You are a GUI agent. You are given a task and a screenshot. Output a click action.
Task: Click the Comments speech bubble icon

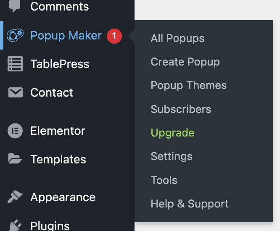click(x=15, y=6)
